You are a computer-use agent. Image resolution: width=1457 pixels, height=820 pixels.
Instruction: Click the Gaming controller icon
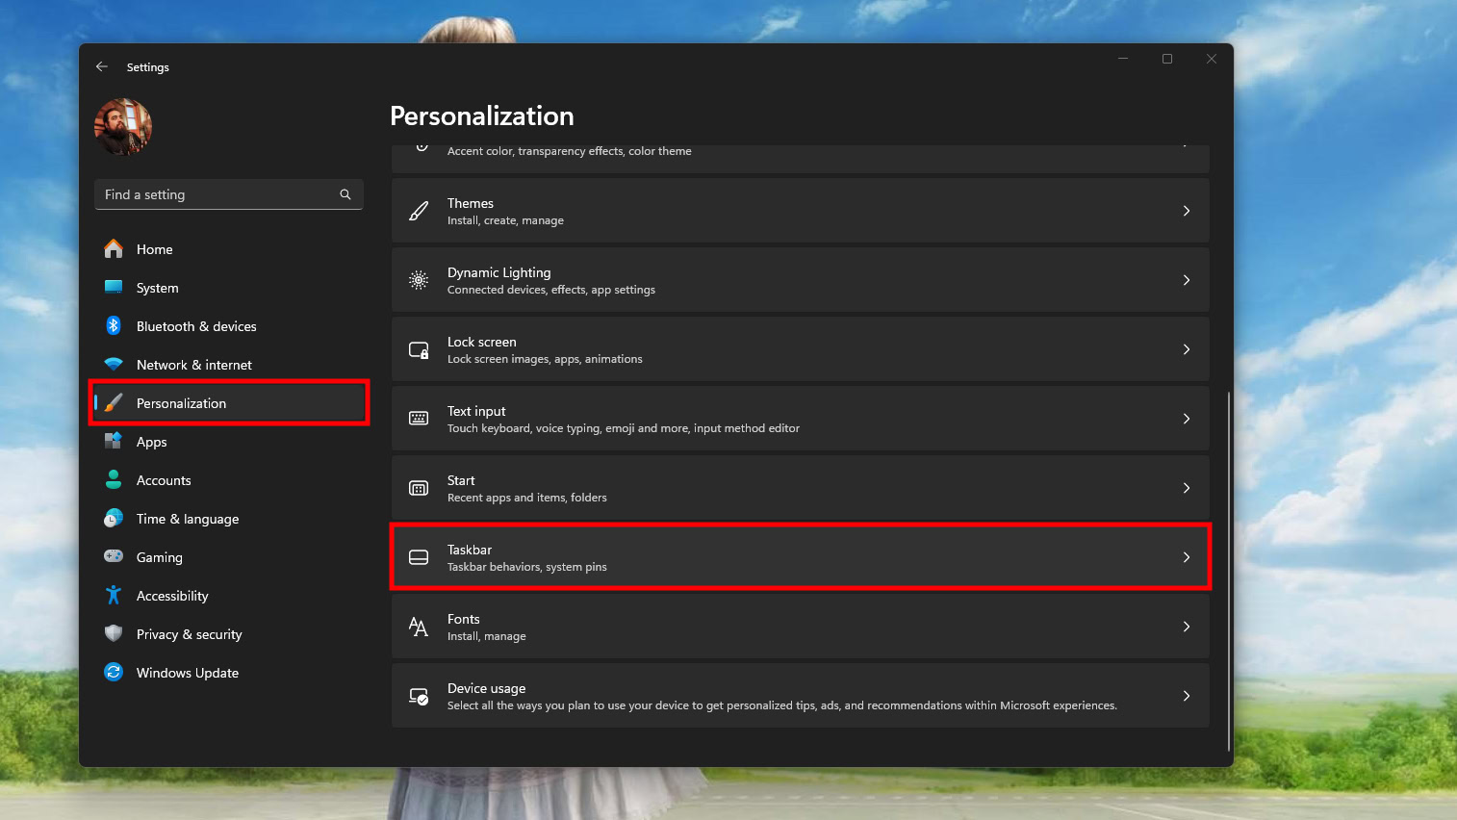pyautogui.click(x=114, y=557)
